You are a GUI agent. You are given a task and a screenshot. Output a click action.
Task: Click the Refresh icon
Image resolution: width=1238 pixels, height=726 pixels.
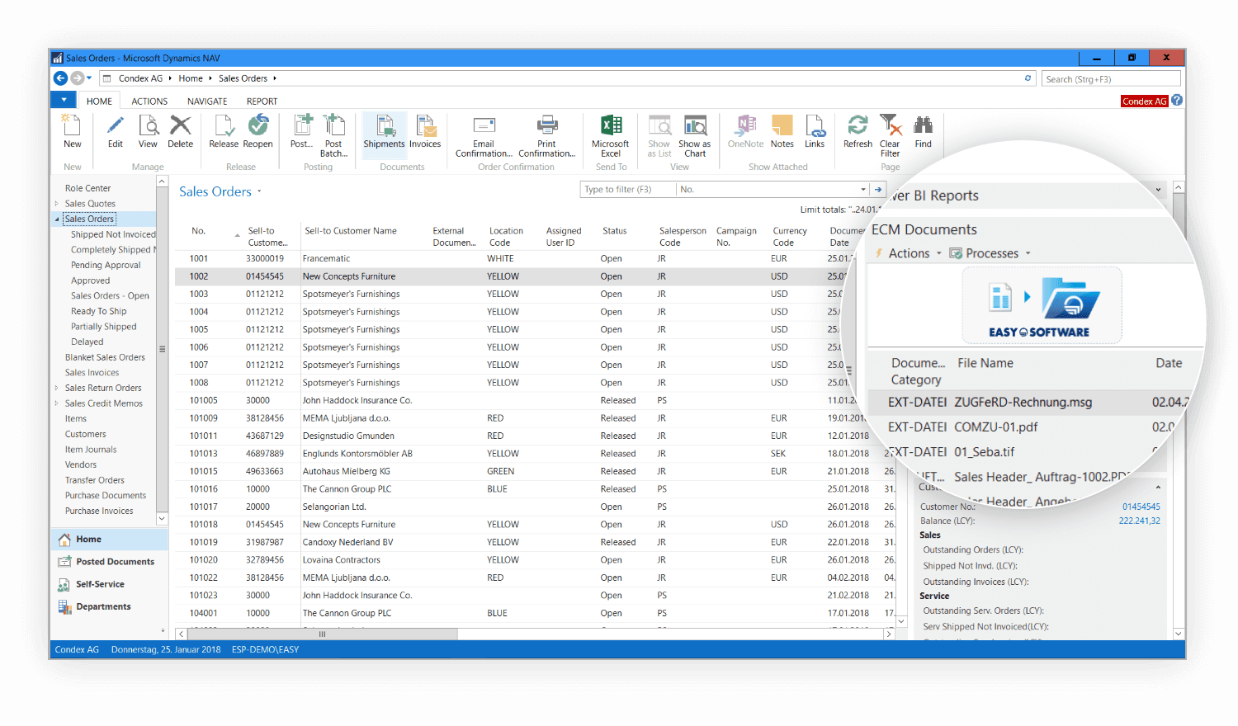click(x=858, y=125)
